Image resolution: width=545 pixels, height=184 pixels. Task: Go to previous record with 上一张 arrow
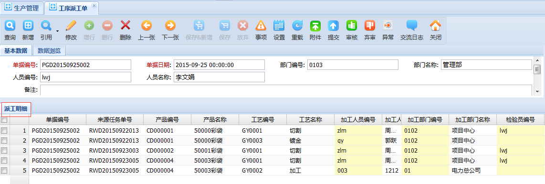(x=147, y=25)
